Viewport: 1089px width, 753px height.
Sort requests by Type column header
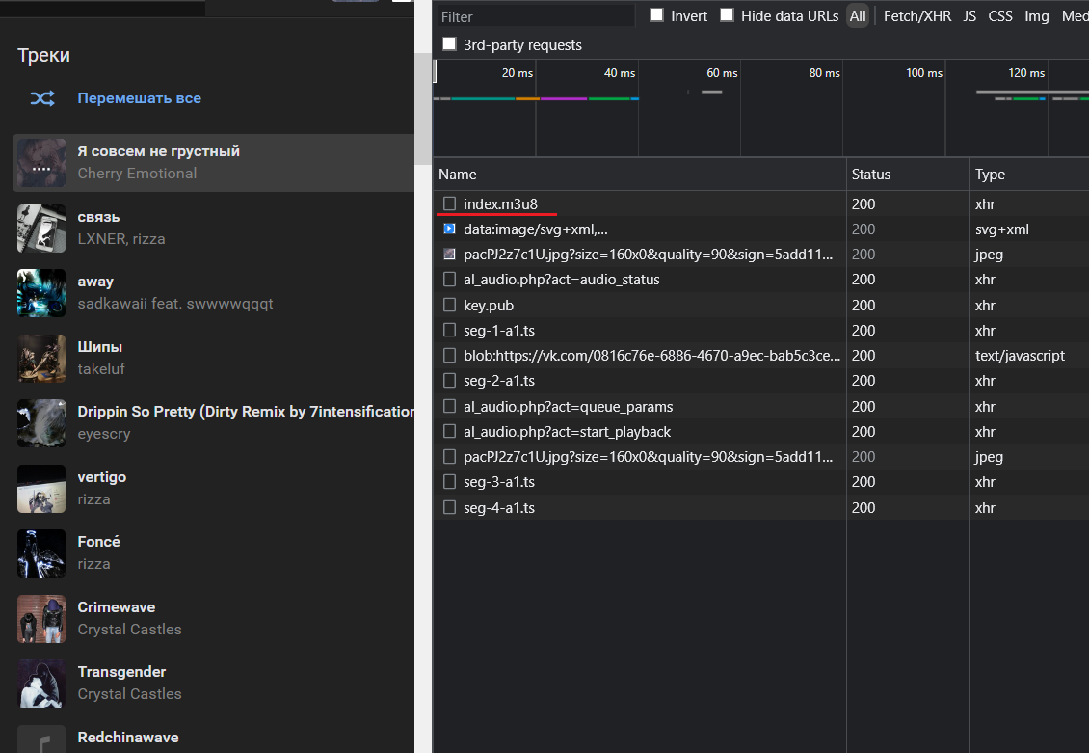[990, 175]
